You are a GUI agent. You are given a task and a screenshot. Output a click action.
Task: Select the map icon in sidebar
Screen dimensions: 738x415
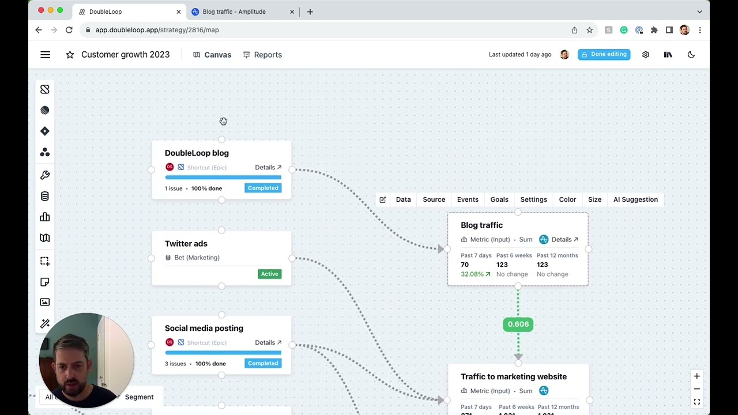(x=45, y=237)
